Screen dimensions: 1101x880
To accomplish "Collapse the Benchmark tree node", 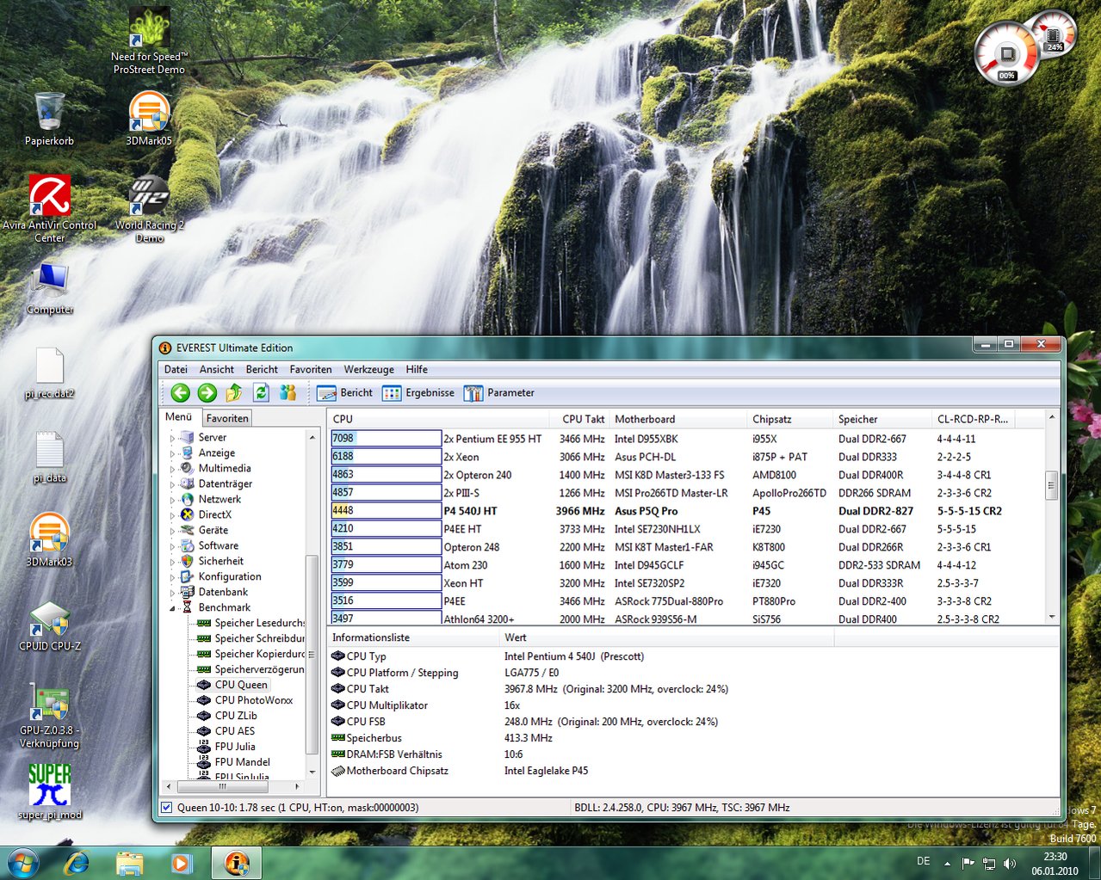I will (172, 608).
